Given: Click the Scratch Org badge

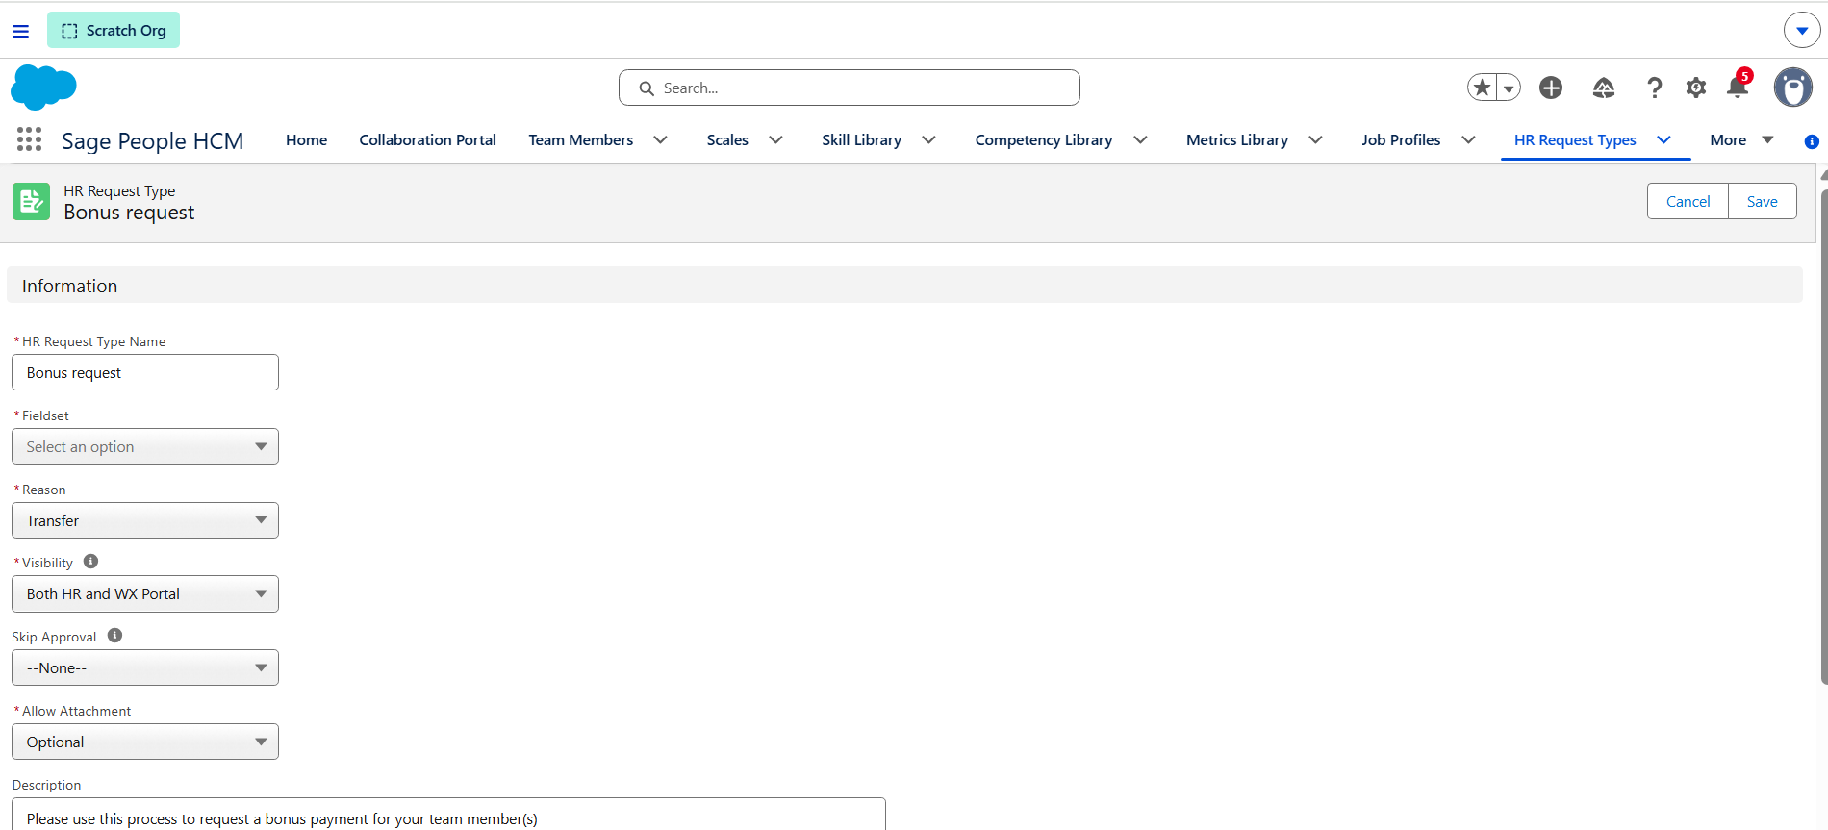Looking at the screenshot, I should 114,30.
